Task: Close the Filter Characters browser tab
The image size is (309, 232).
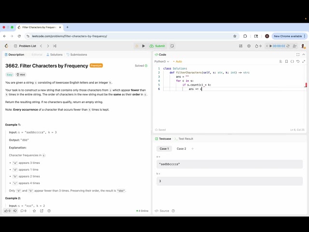Action: point(60,28)
